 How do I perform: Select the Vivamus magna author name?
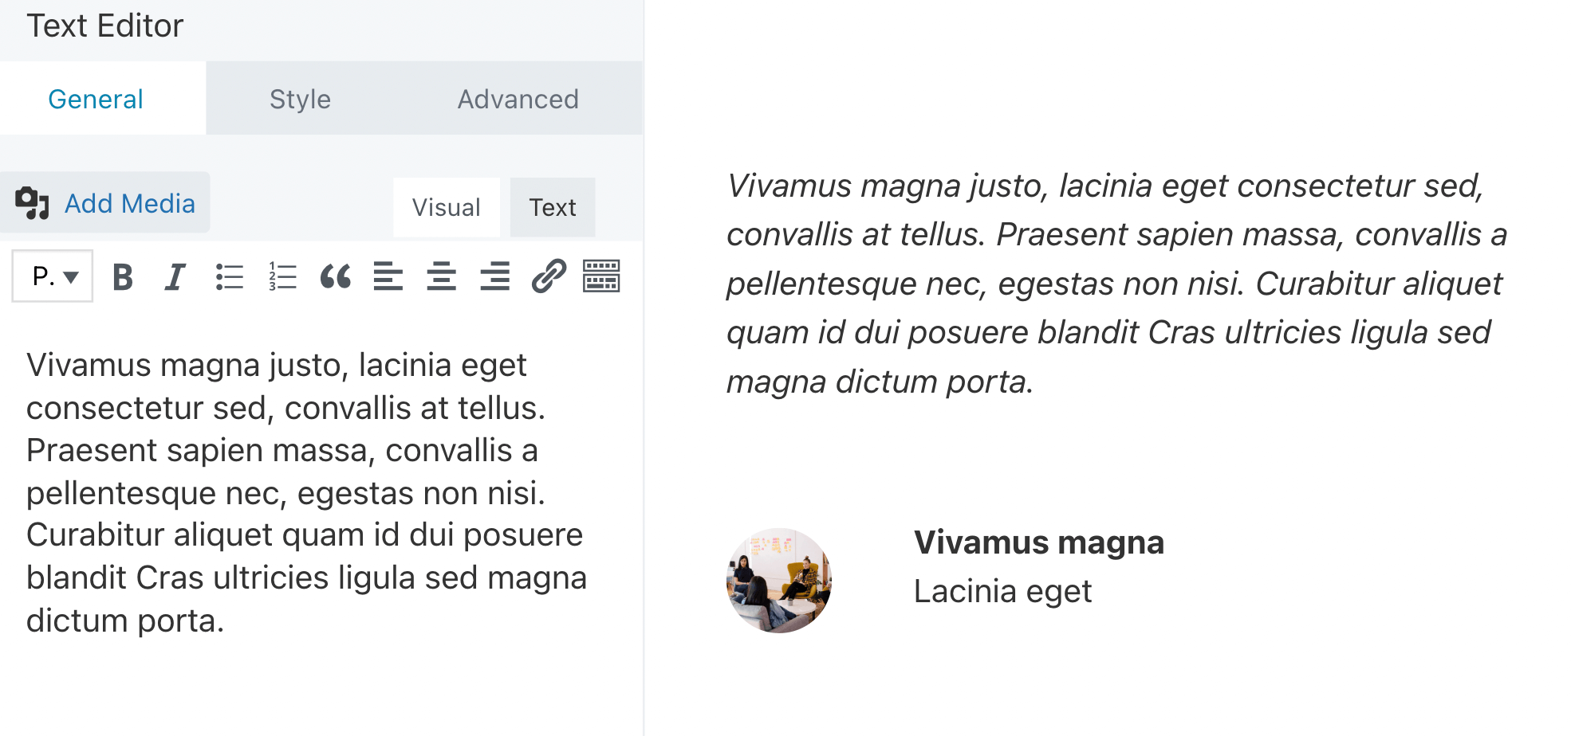click(x=1038, y=542)
